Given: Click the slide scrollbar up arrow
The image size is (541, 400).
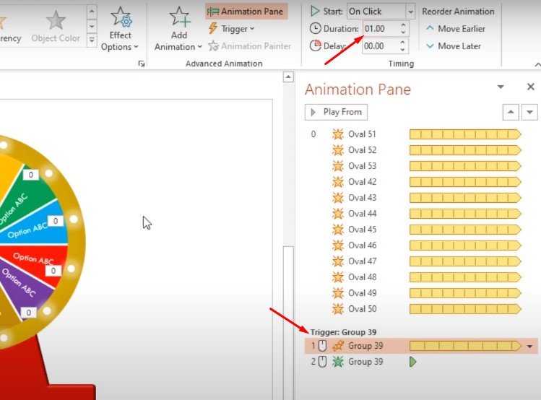Looking at the screenshot, I should tap(288, 77).
